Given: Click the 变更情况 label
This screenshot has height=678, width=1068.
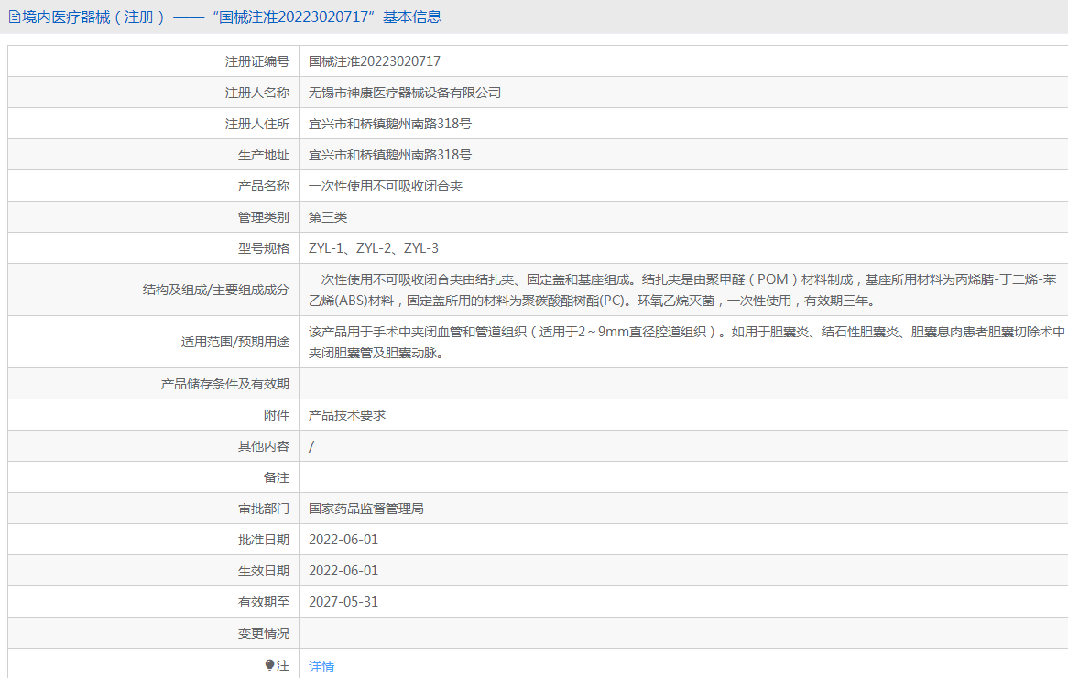Looking at the screenshot, I should point(264,634).
